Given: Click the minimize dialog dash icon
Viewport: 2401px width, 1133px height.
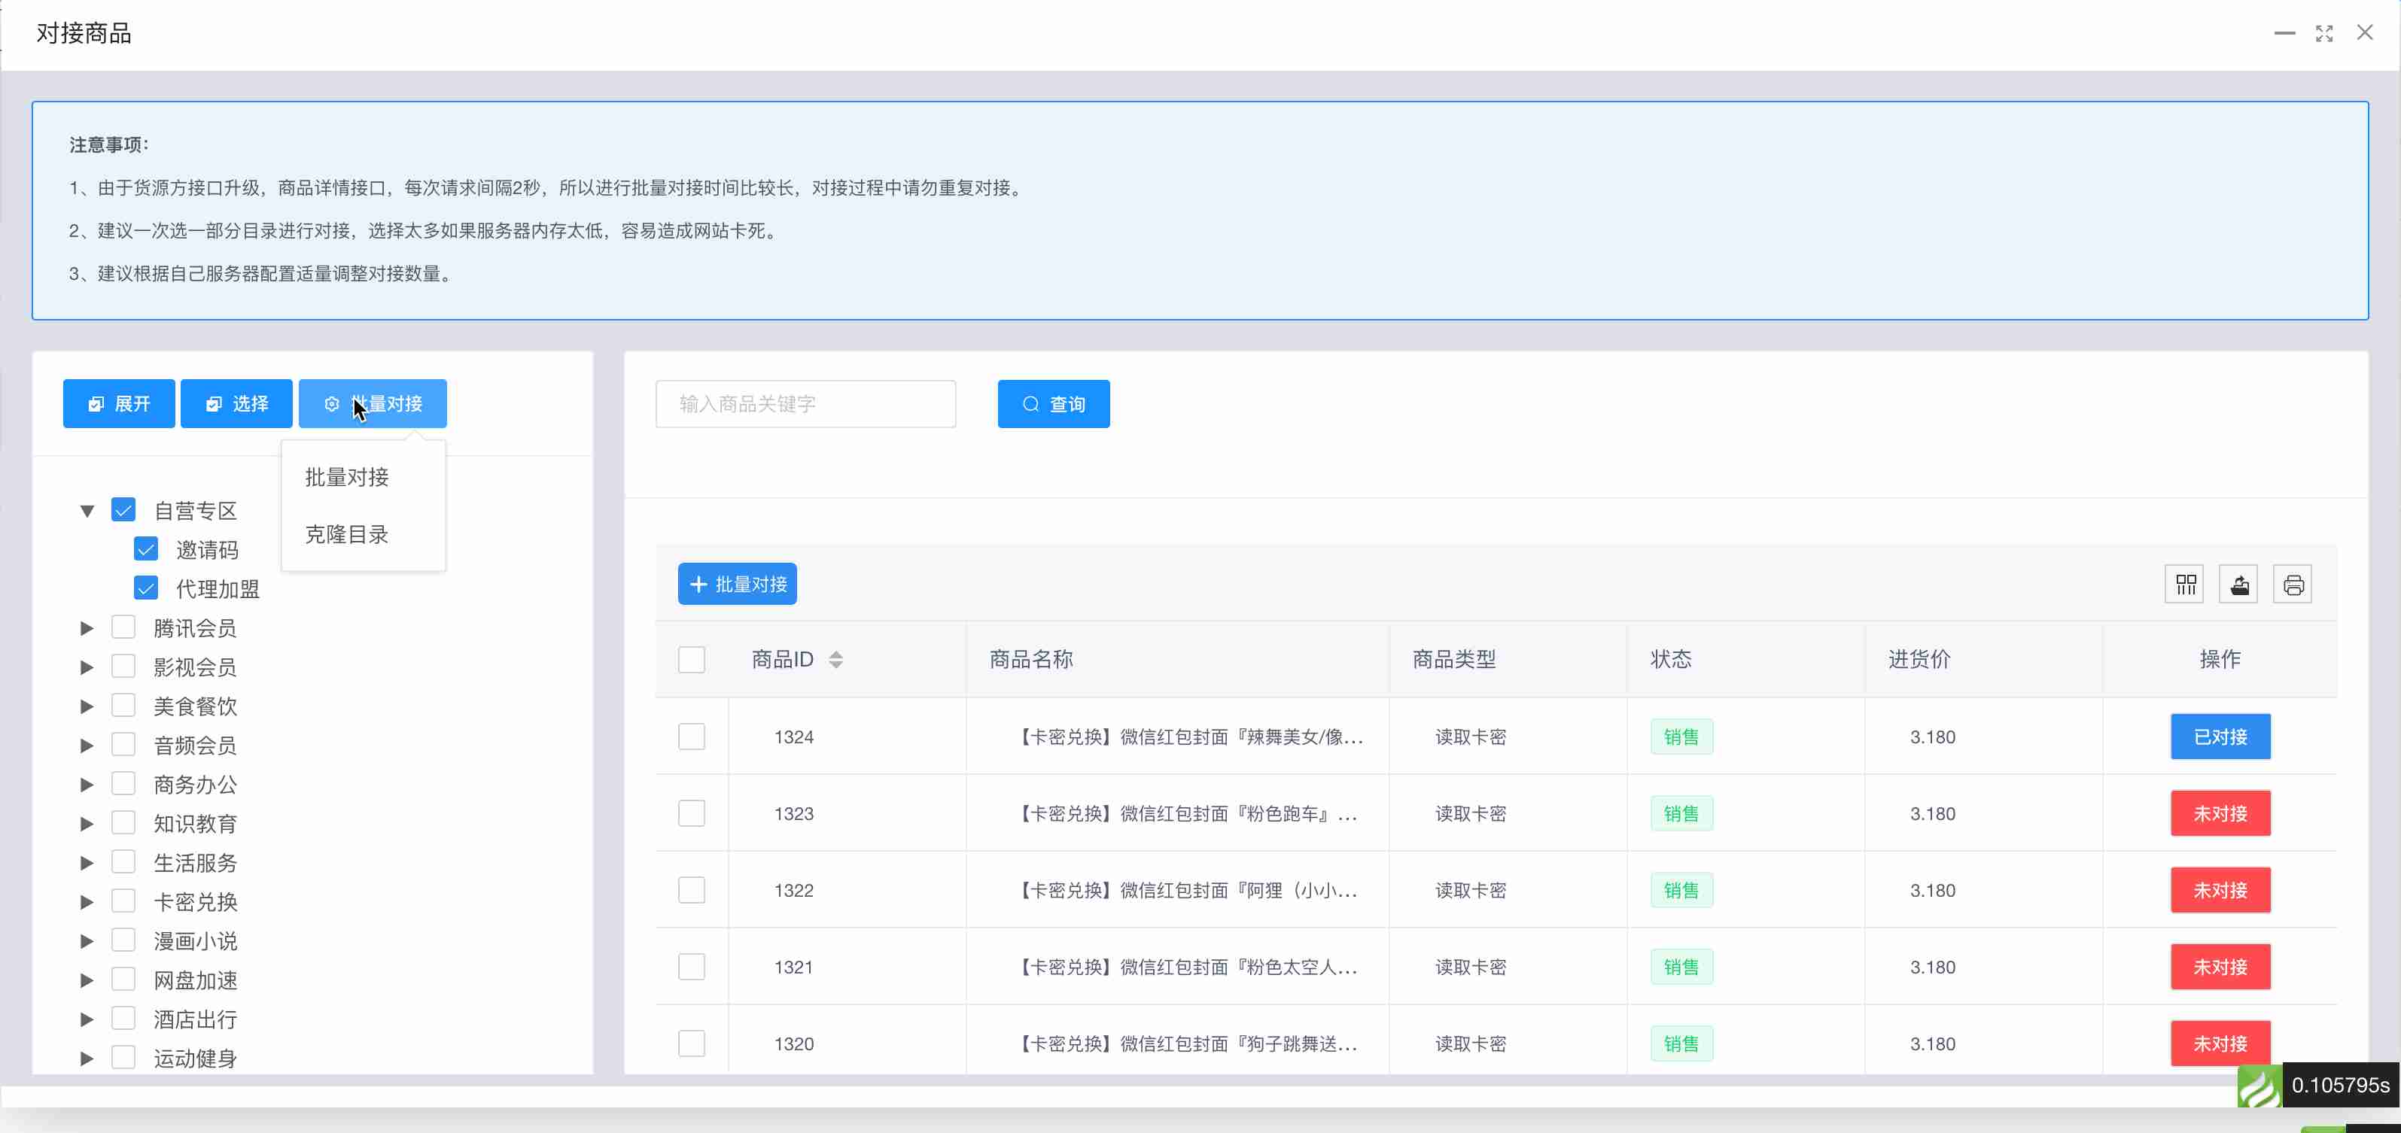Looking at the screenshot, I should [2284, 34].
